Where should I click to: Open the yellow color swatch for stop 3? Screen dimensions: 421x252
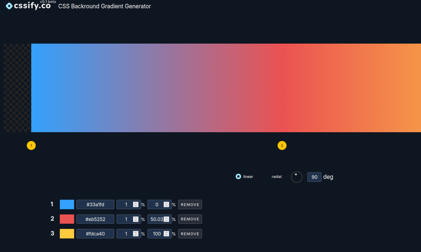(67, 234)
